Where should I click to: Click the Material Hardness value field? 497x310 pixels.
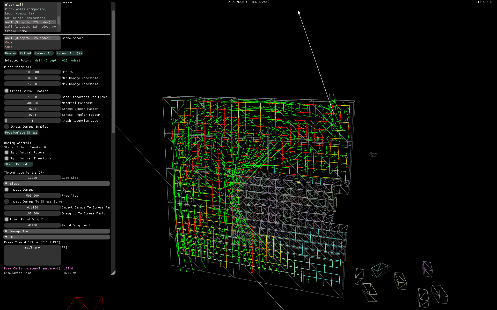[x=32, y=103]
